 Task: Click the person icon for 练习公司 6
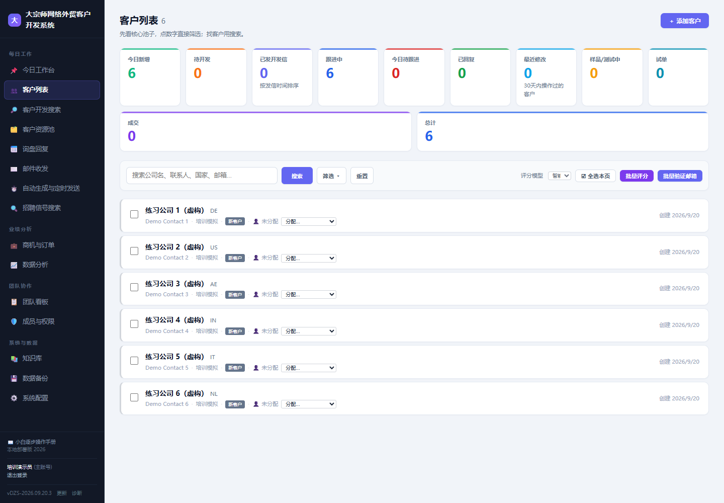click(256, 404)
